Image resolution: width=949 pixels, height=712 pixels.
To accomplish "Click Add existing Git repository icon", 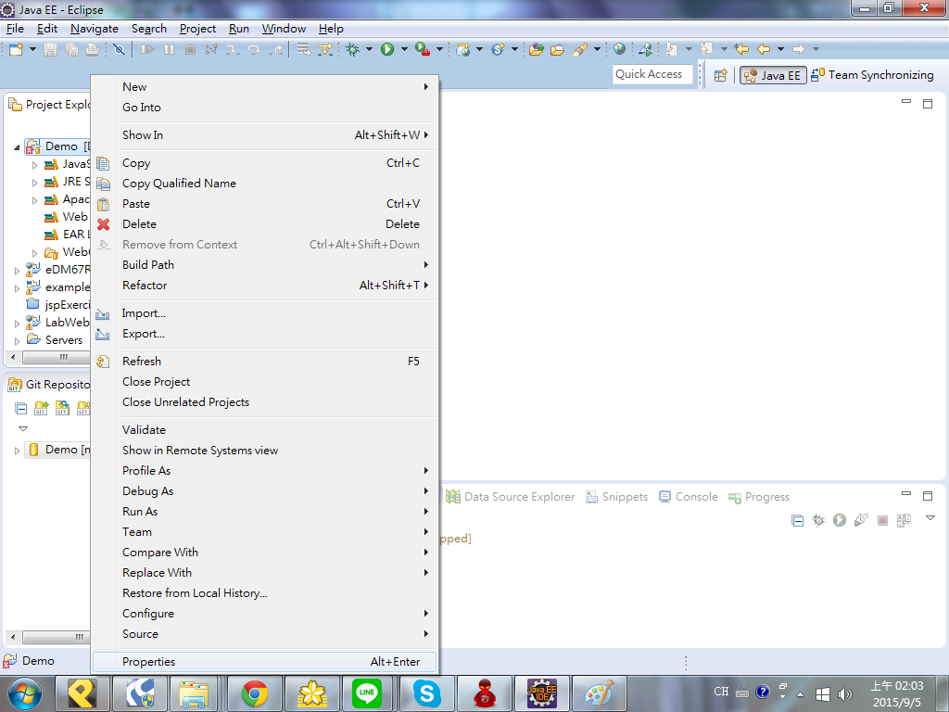I will coord(41,409).
